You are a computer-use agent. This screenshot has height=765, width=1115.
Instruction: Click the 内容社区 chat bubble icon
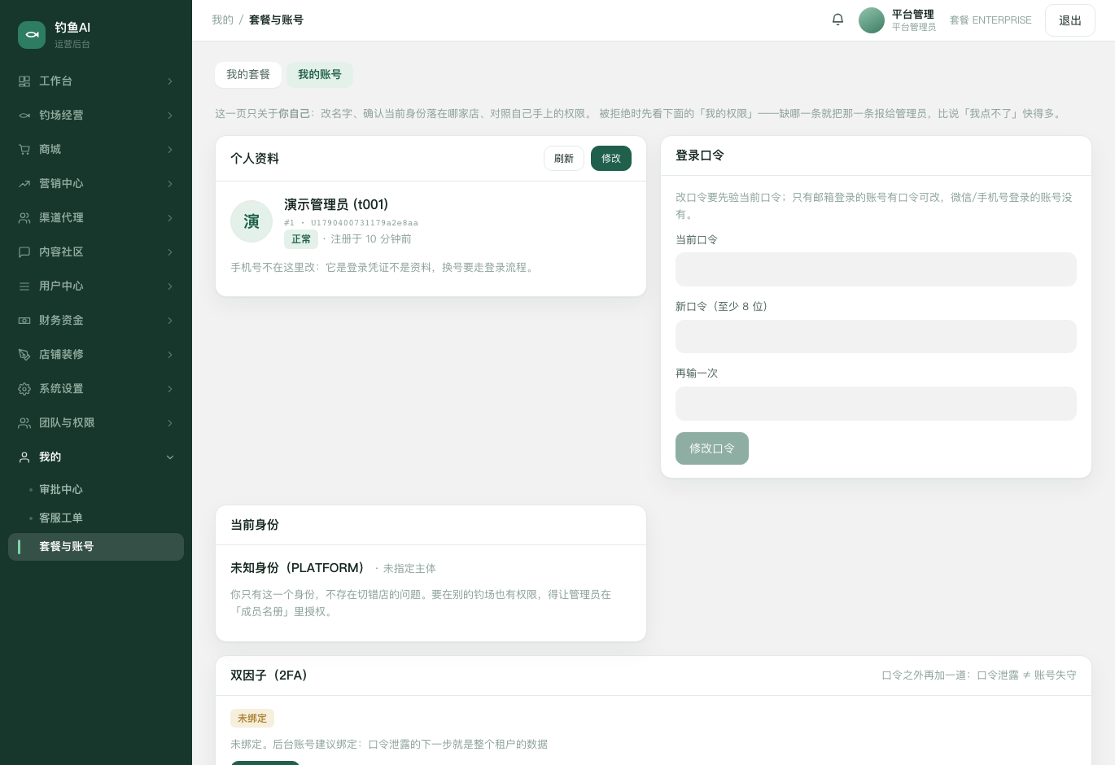pyautogui.click(x=24, y=252)
